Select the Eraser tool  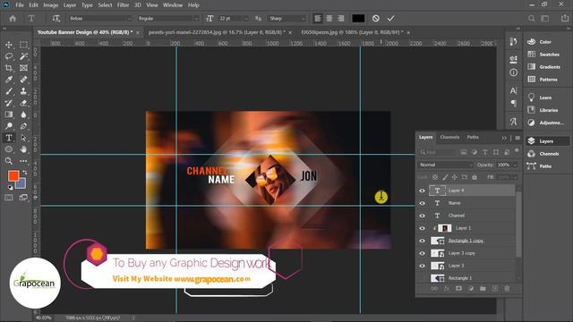[x=23, y=103]
